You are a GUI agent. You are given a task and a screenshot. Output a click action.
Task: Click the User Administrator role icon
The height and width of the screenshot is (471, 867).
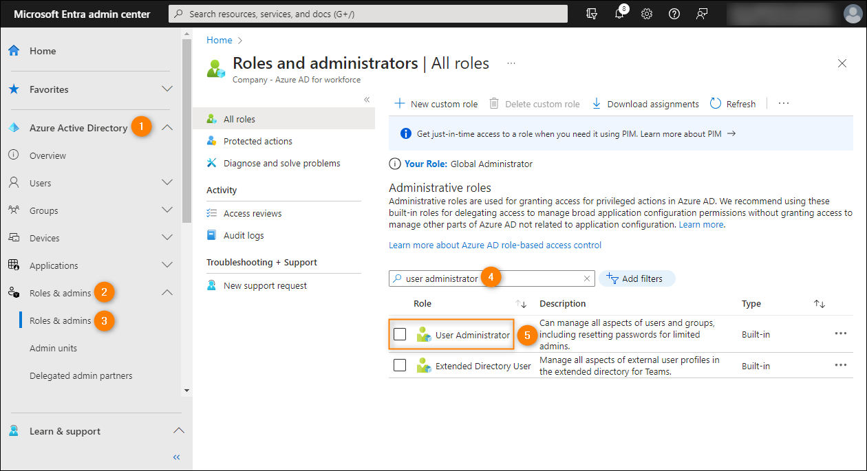pos(424,335)
